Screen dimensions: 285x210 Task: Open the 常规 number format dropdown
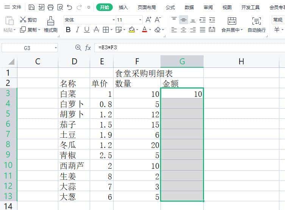tap(278, 20)
